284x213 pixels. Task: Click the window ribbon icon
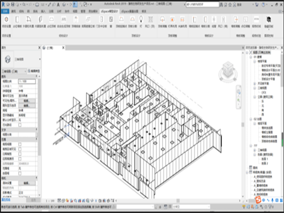[111, 20]
